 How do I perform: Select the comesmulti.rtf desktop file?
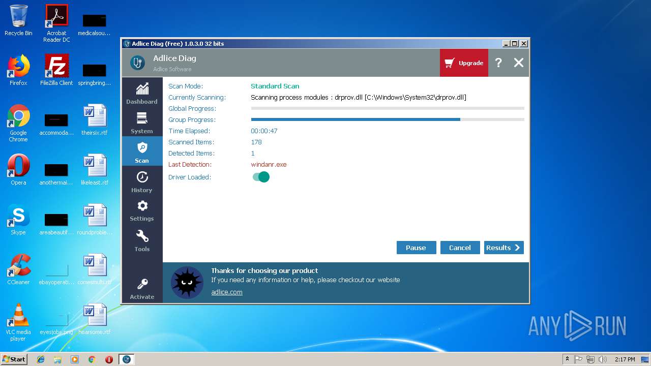(x=95, y=269)
